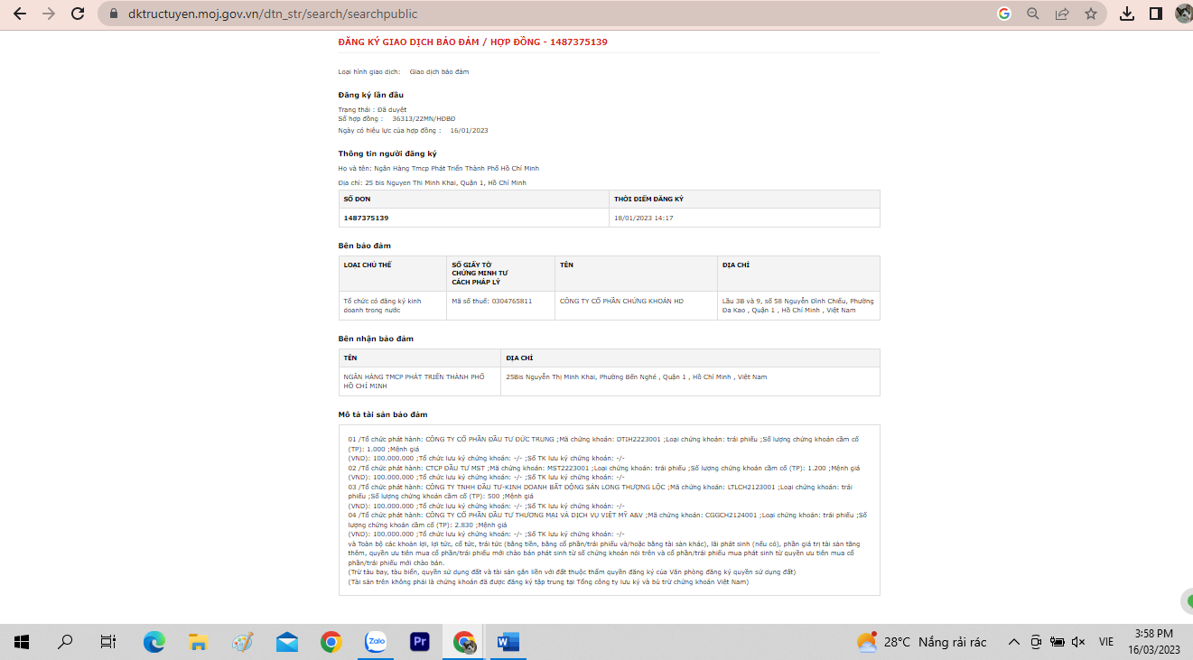The height and width of the screenshot is (660, 1193).
Task: Switch to active Chrome profile window
Action: pyautogui.click(x=464, y=642)
